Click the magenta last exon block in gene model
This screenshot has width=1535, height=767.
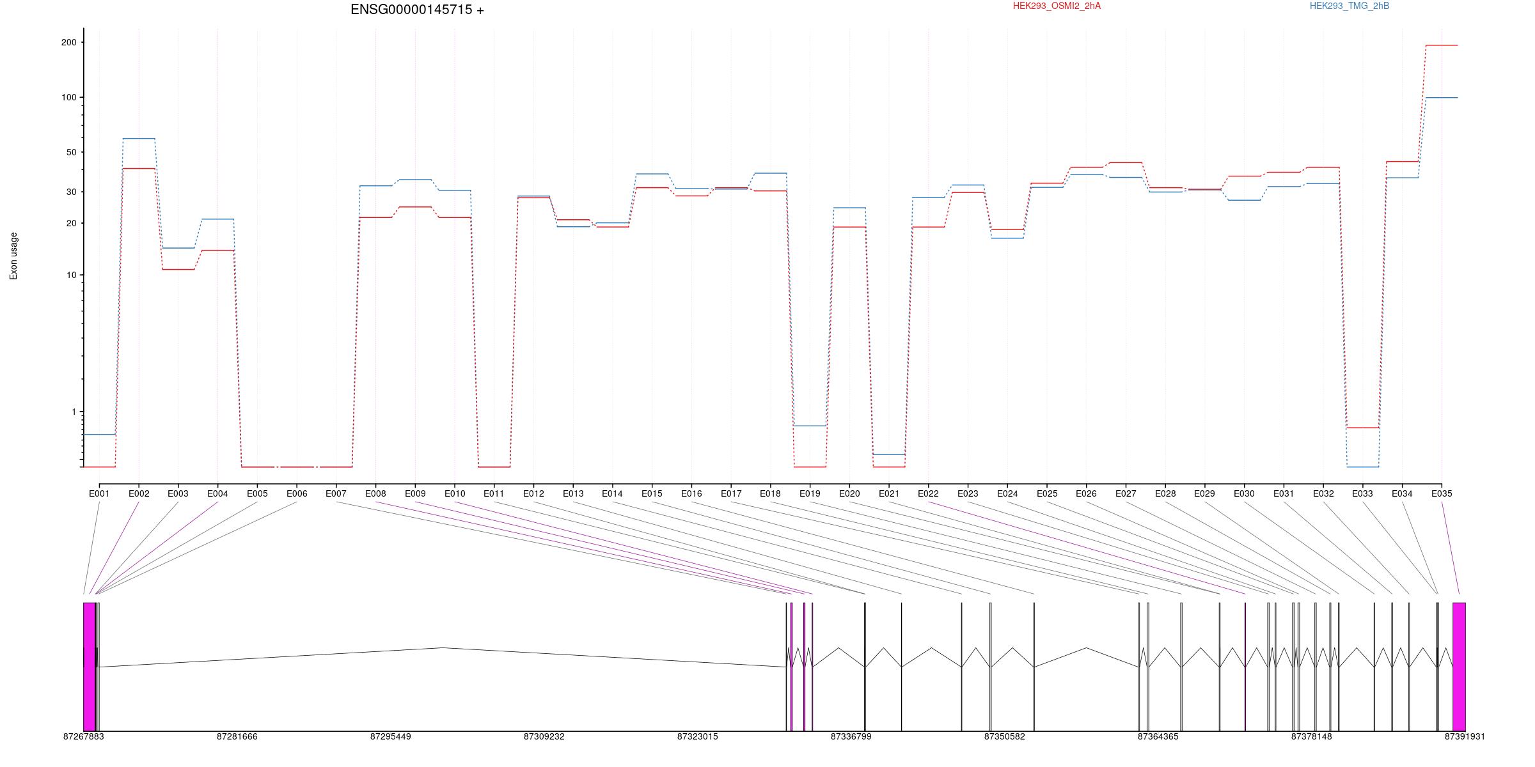1459,667
